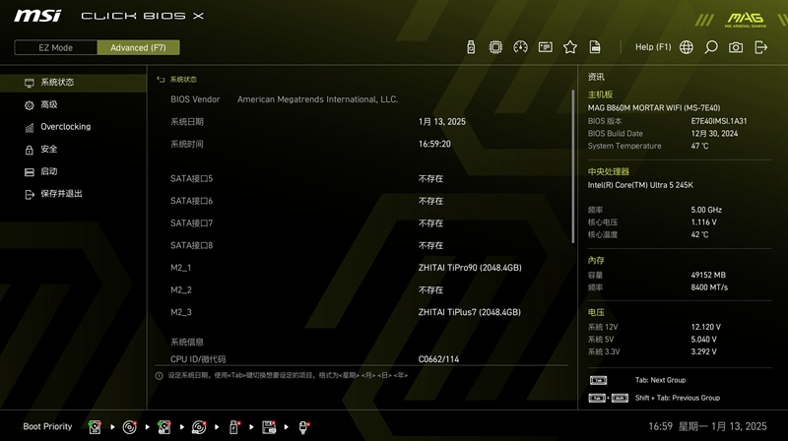Screen dimensions: 788x441
Task: Open the 安全 security menu
Action: (x=48, y=150)
